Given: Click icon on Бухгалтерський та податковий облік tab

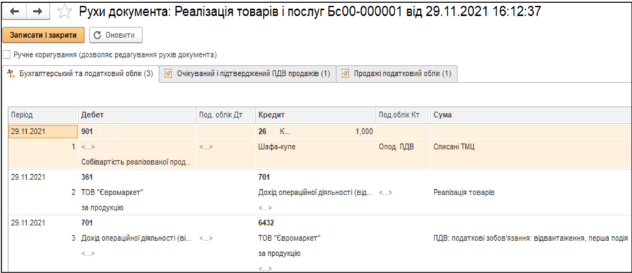Looking at the screenshot, I should [10, 74].
